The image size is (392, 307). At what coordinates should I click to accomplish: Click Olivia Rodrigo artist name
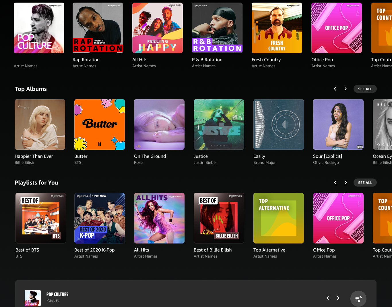(326, 162)
